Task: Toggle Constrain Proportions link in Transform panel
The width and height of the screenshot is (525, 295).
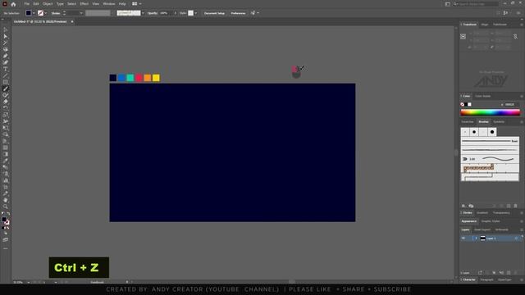Action: 515,36
